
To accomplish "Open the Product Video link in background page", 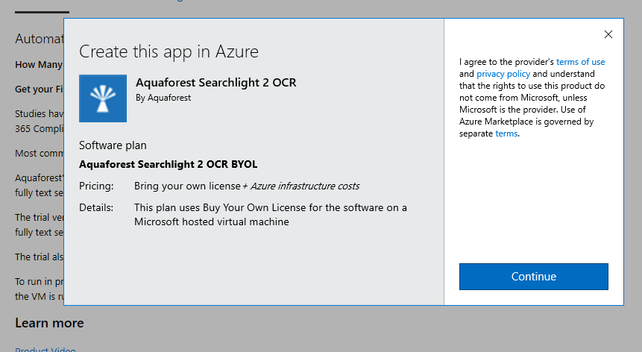I will click(45, 349).
